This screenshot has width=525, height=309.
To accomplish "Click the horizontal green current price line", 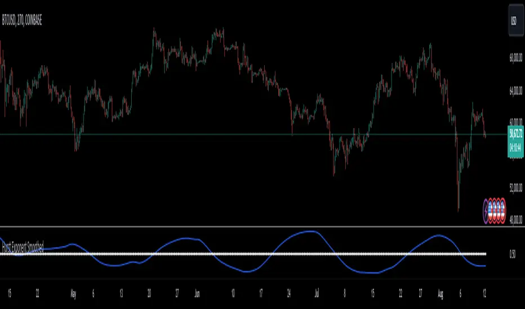I will [253, 134].
